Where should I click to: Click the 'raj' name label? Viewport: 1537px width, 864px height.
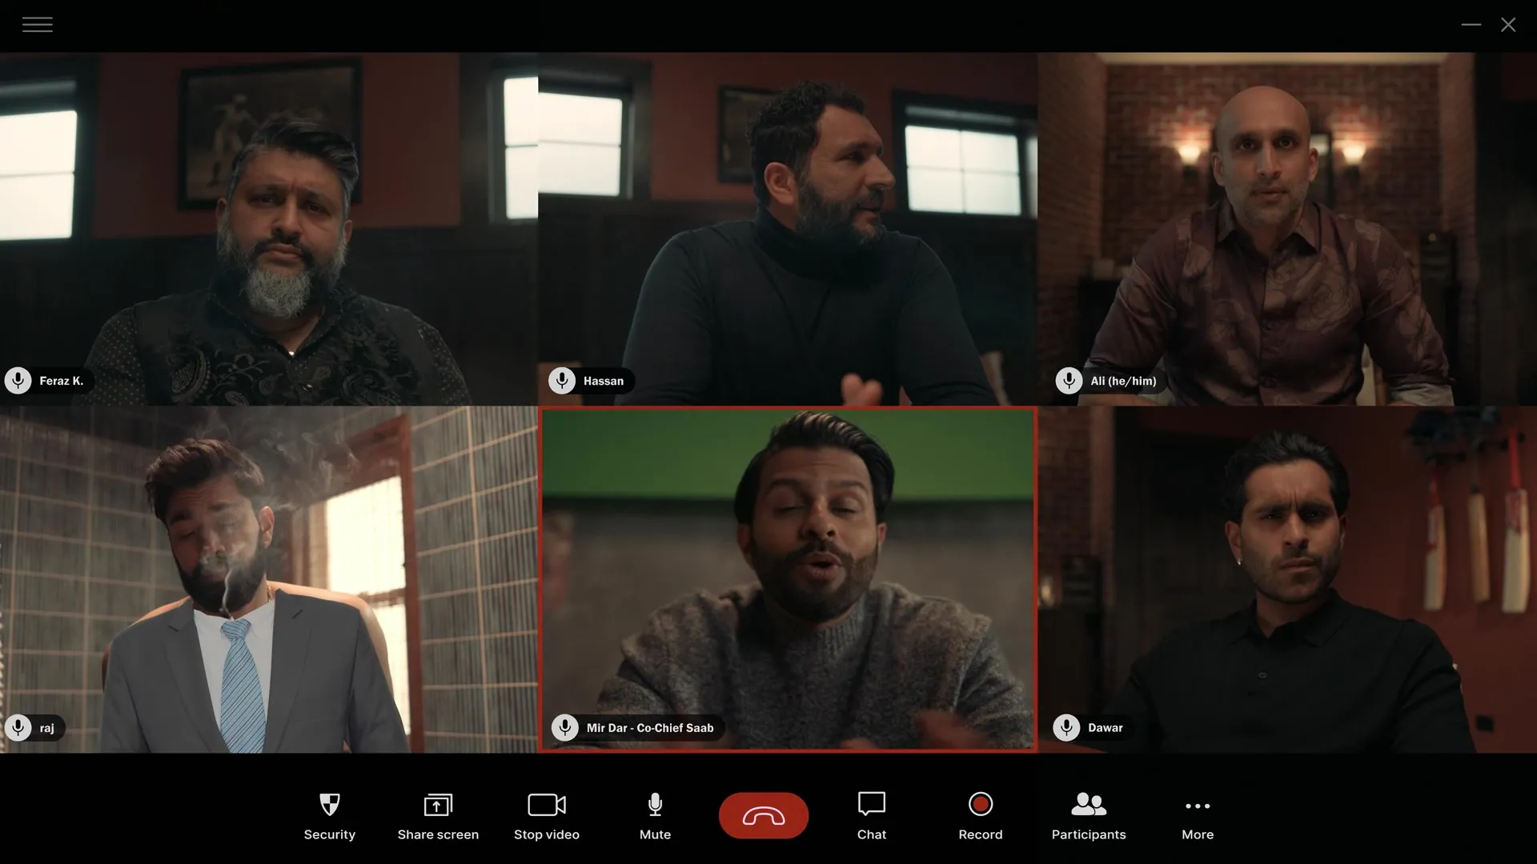[x=47, y=728]
